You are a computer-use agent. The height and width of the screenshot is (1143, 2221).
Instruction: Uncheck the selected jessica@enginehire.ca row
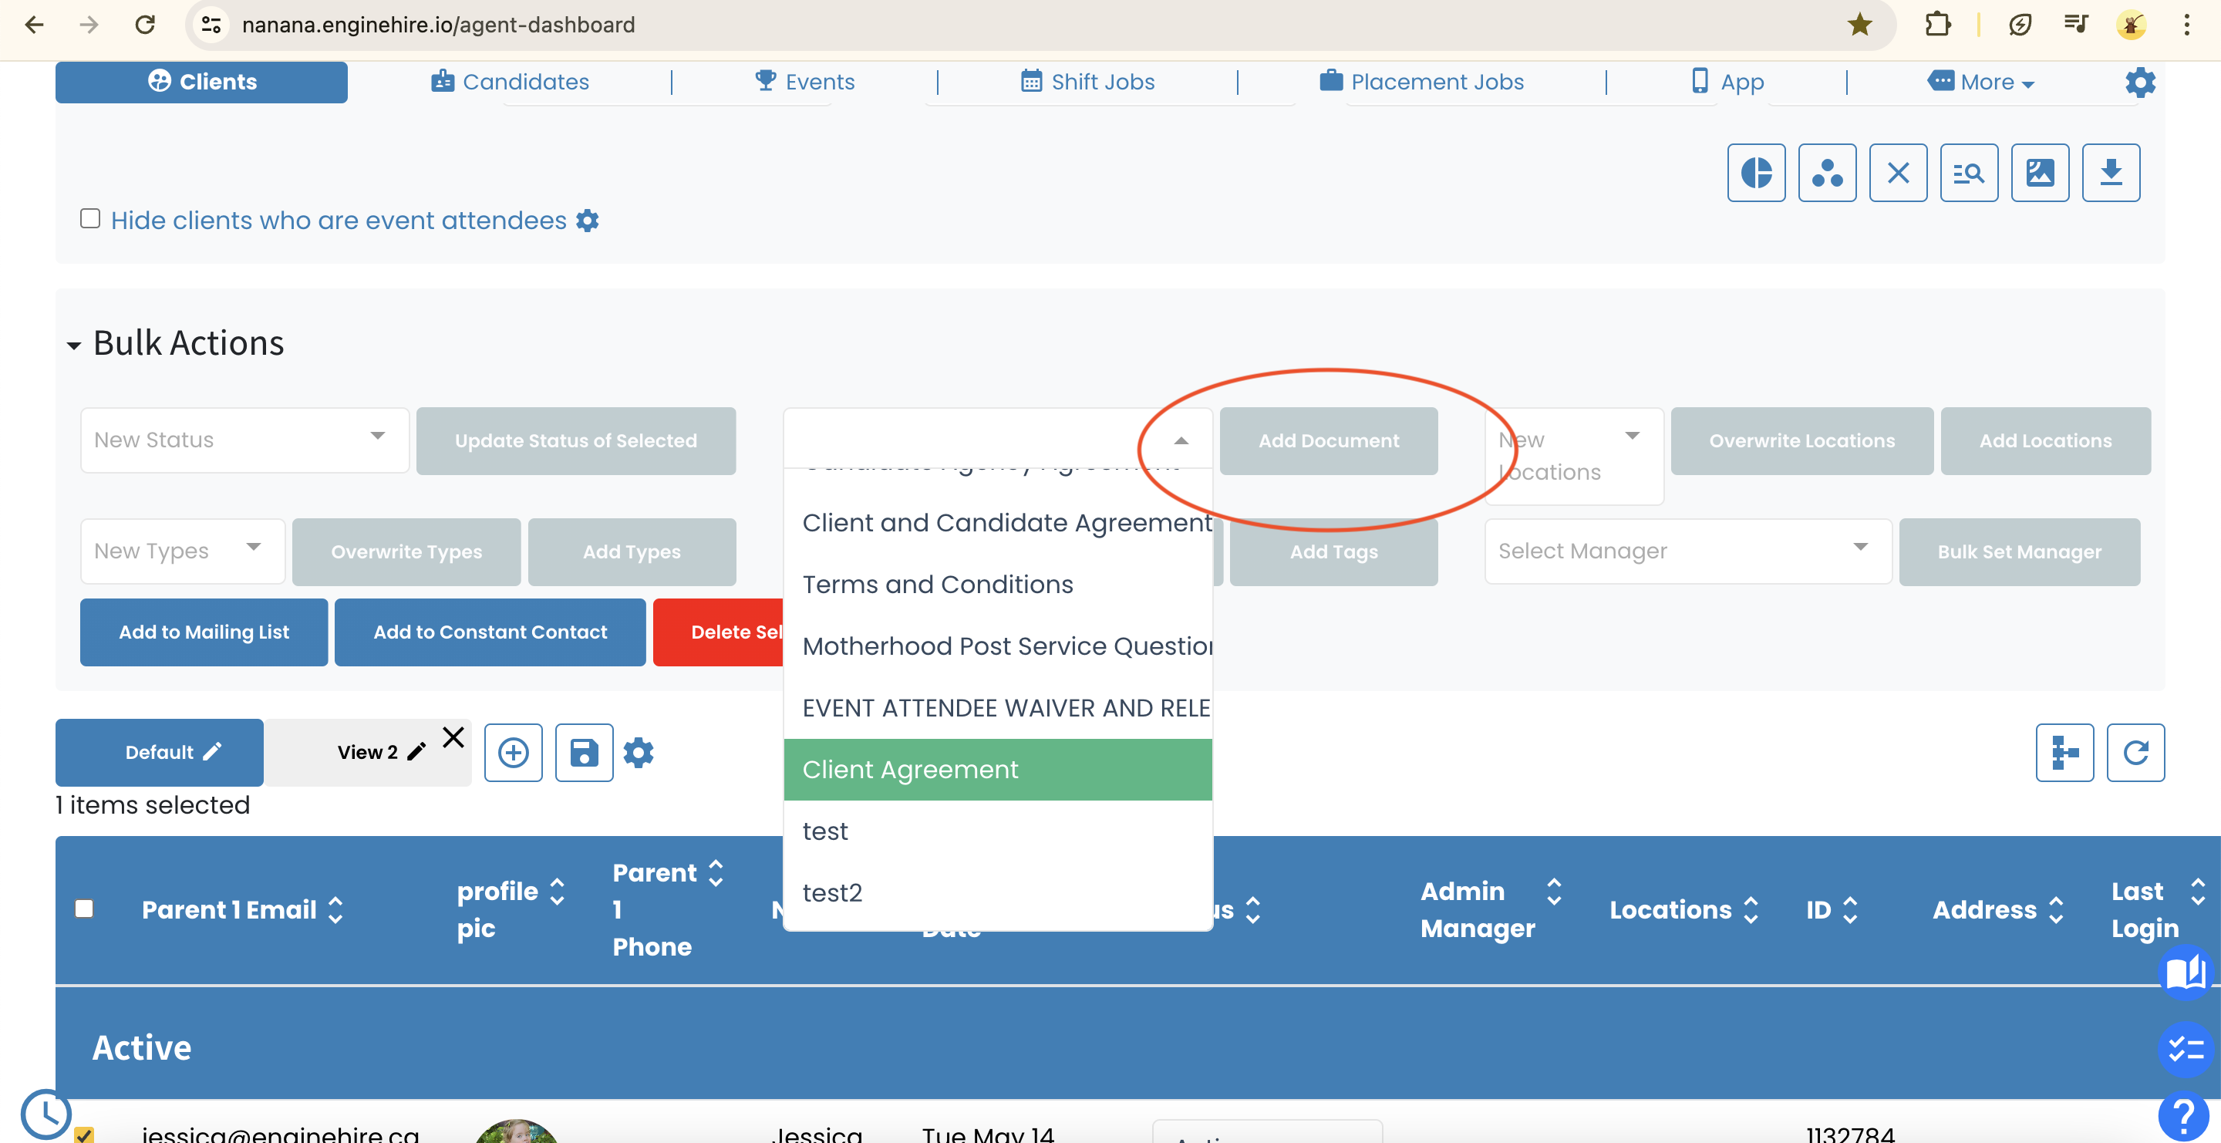[83, 1135]
